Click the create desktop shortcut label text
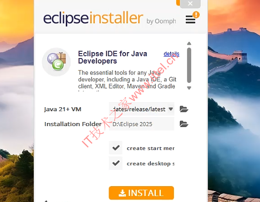Screen dimensions: 260x202 150,164
